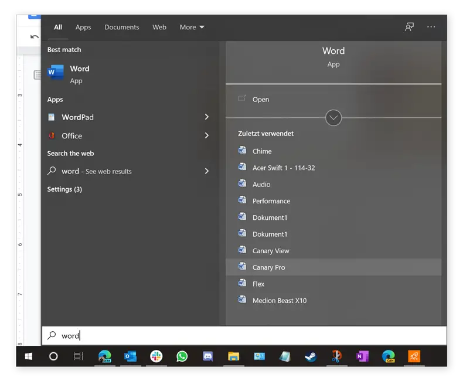Click the WordPad app icon
463x381 pixels.
pyautogui.click(x=52, y=117)
